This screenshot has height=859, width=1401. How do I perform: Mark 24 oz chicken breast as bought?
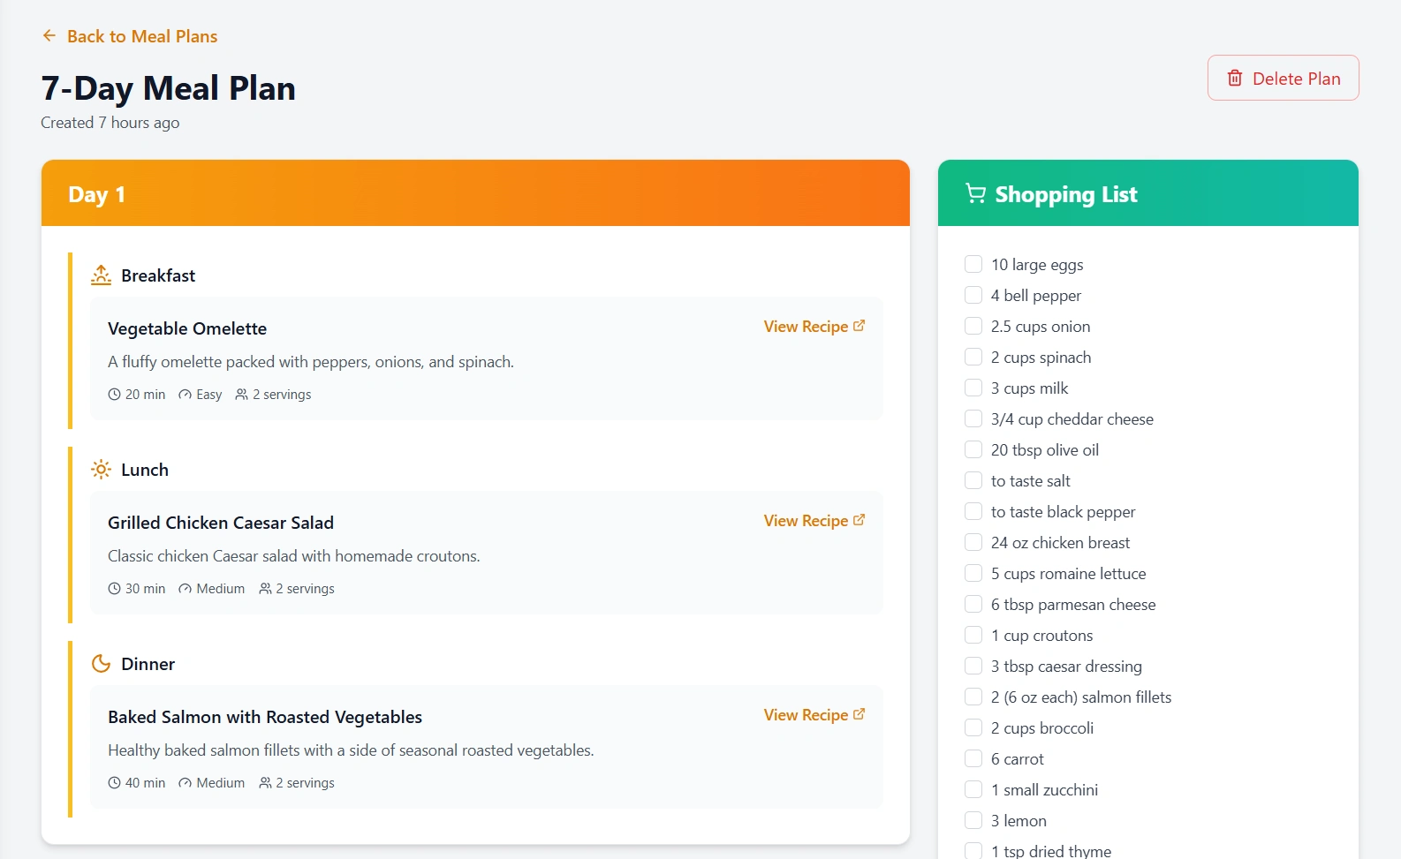pyautogui.click(x=973, y=542)
